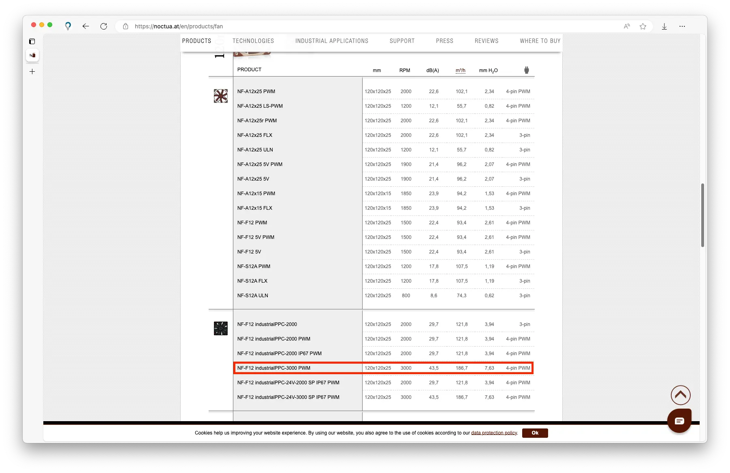Open INDUSTRIAL APPLICATIONS menu
The width and height of the screenshot is (730, 473).
[332, 41]
